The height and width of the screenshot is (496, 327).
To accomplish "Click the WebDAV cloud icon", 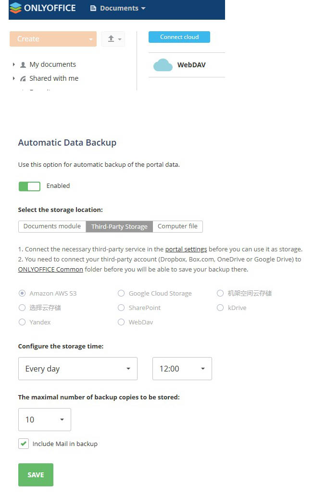I will point(163,65).
